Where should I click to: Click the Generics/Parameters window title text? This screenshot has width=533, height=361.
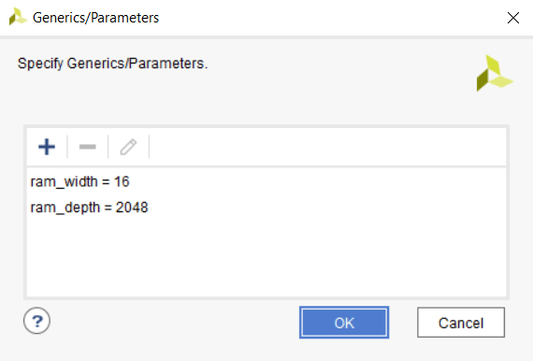[x=95, y=18]
